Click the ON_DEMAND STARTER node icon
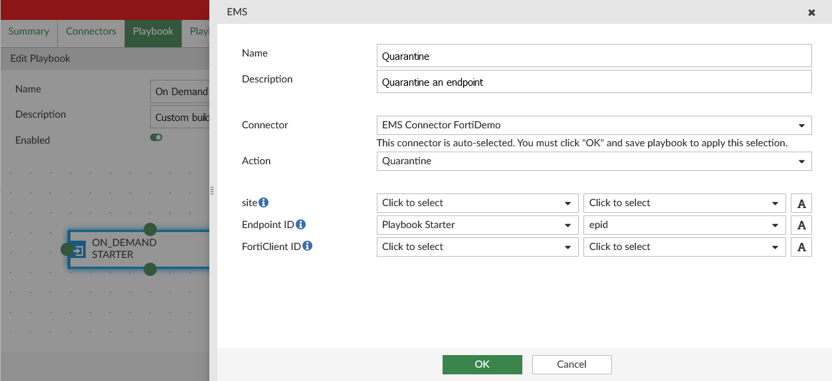This screenshot has width=832, height=381. point(79,250)
